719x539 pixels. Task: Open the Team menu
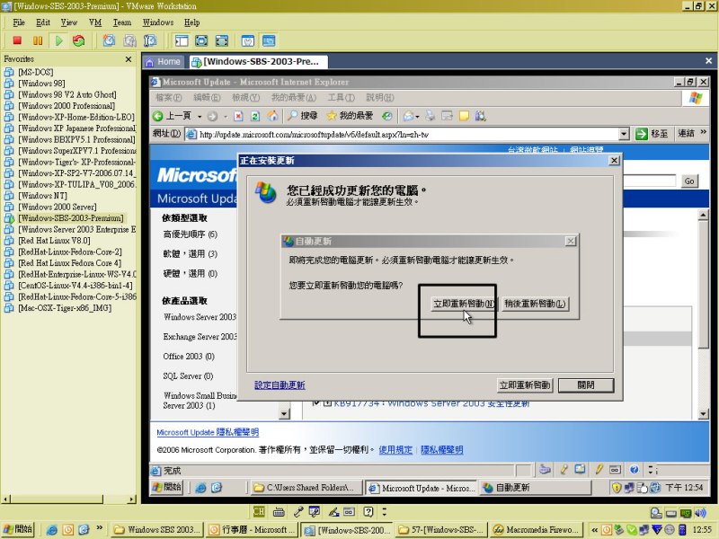point(122,22)
